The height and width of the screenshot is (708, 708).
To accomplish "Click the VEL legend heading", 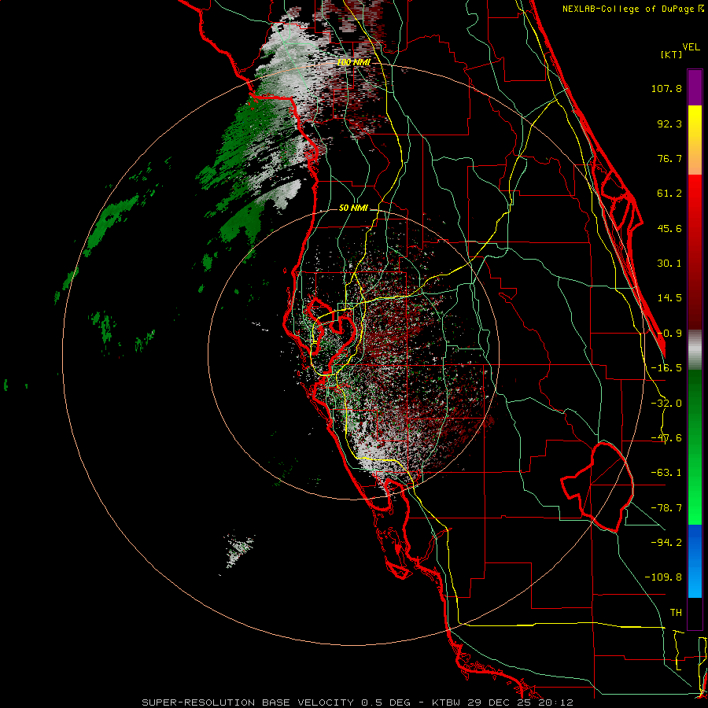I will (691, 47).
